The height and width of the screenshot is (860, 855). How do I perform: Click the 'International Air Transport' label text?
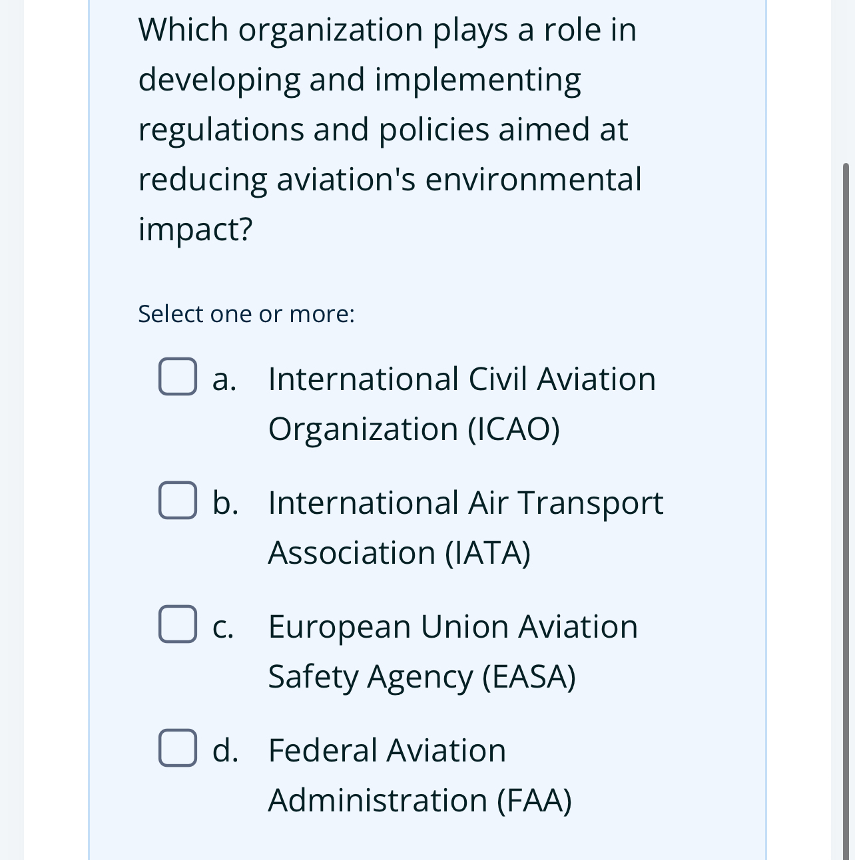(x=465, y=503)
